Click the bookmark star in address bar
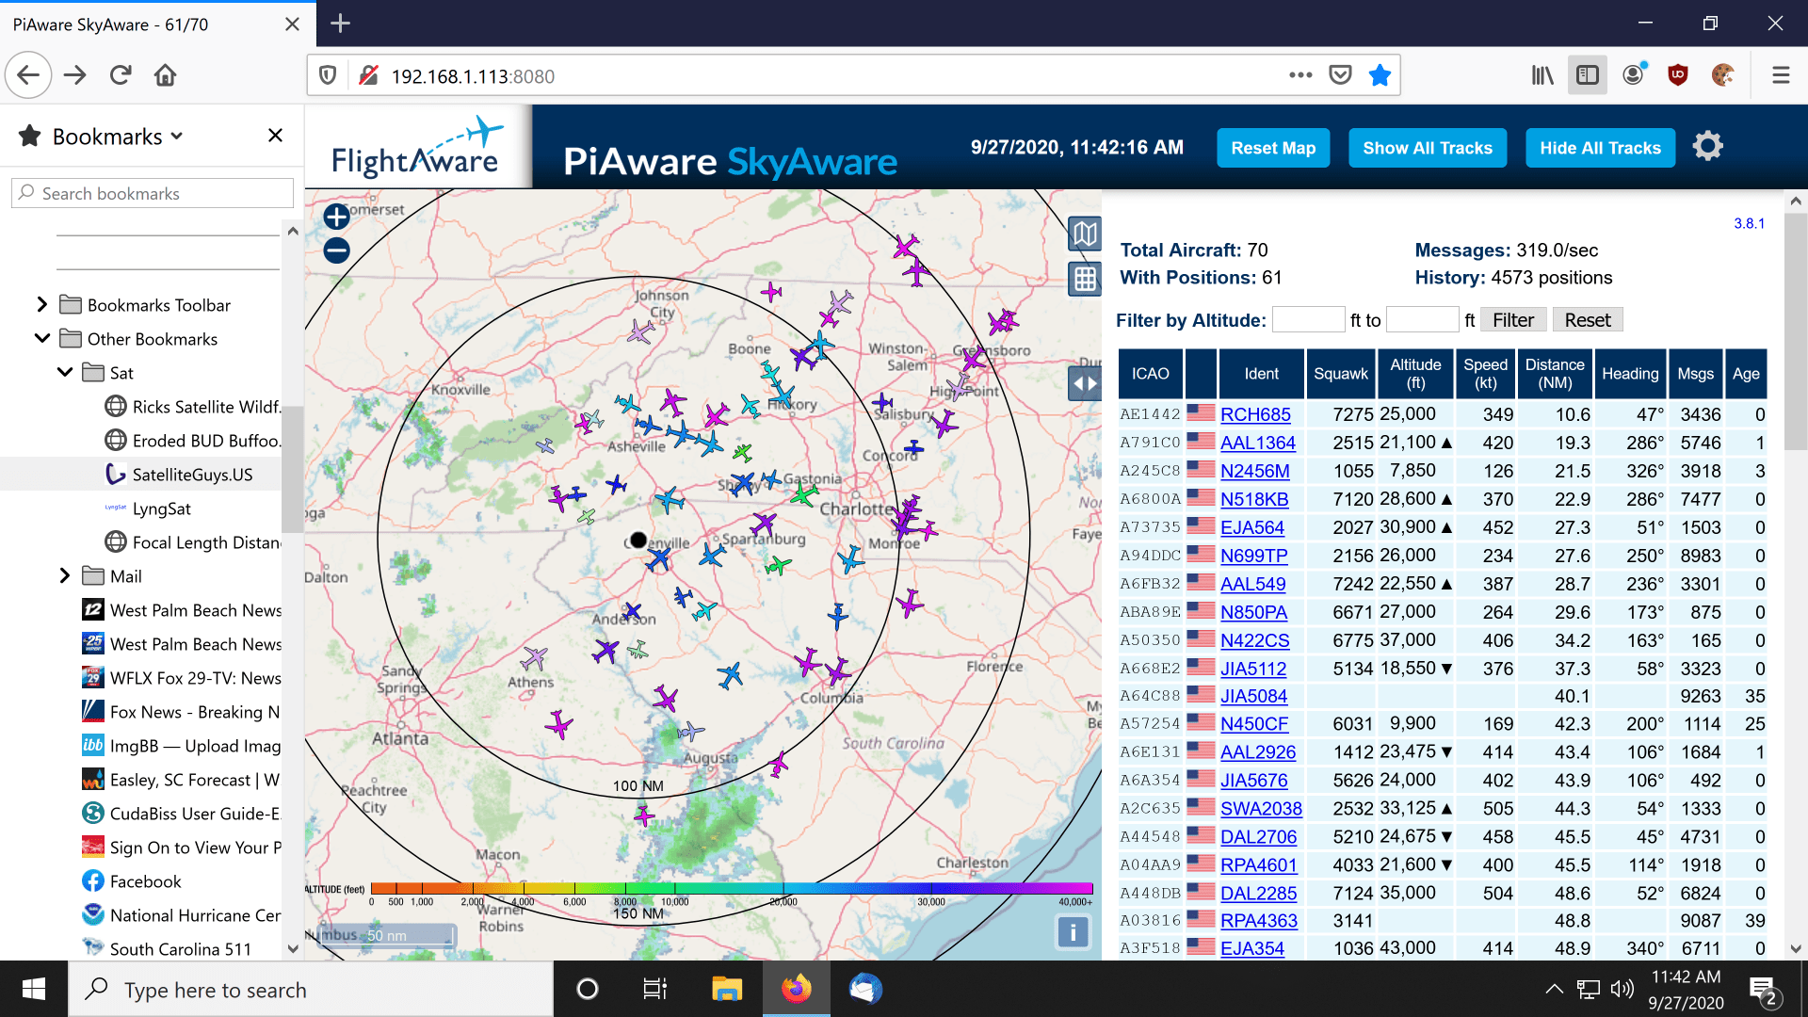 pos(1380,75)
